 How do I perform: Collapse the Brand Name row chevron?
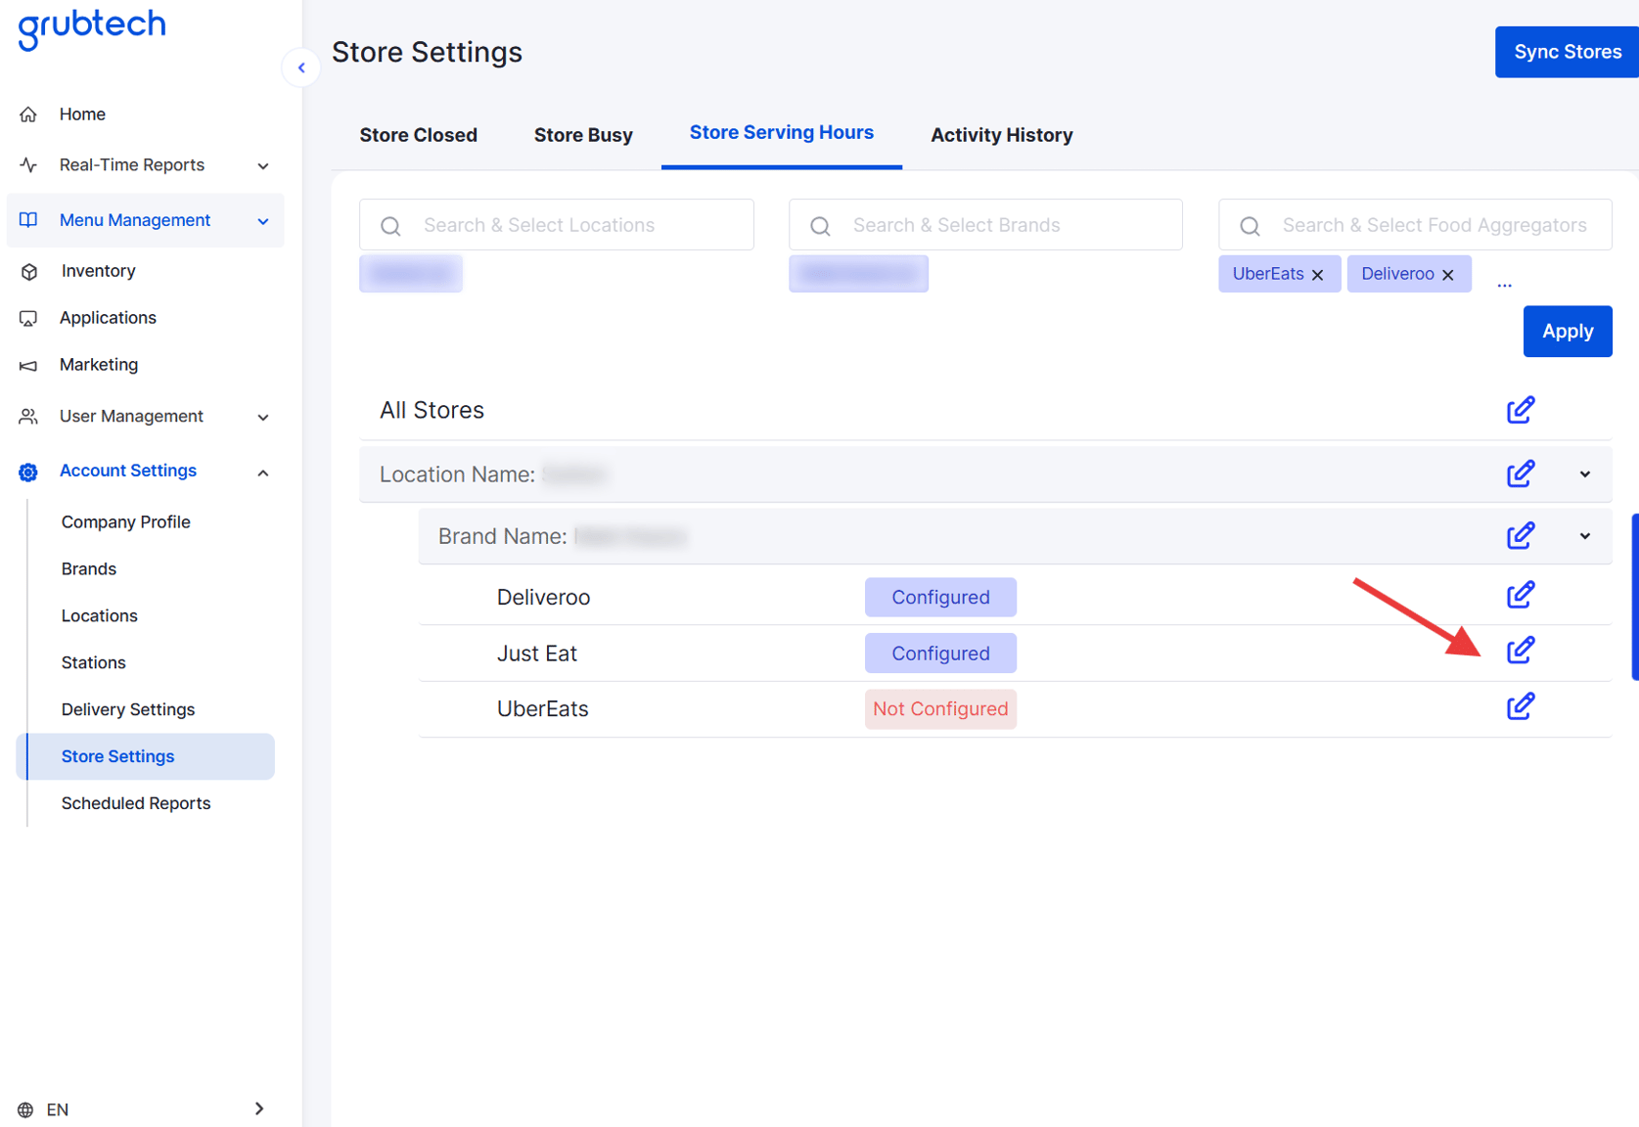pyautogui.click(x=1584, y=536)
